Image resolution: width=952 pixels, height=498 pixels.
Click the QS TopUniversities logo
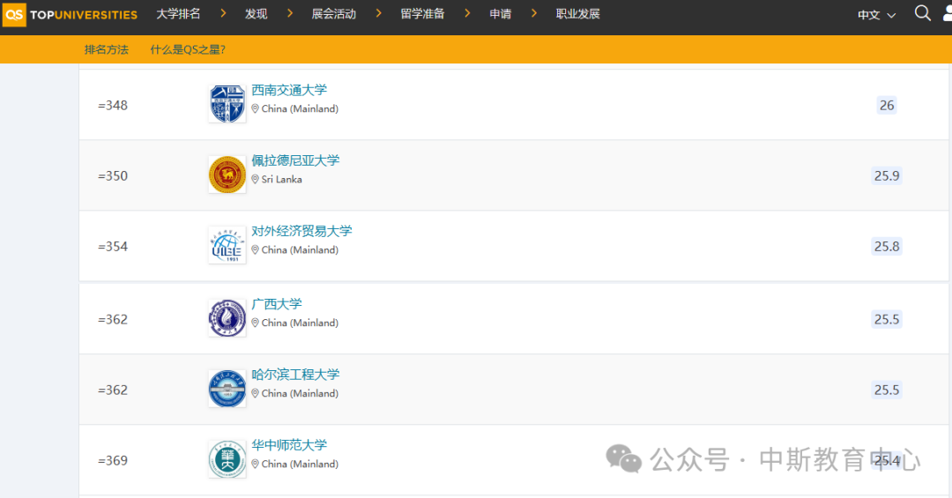(71, 14)
